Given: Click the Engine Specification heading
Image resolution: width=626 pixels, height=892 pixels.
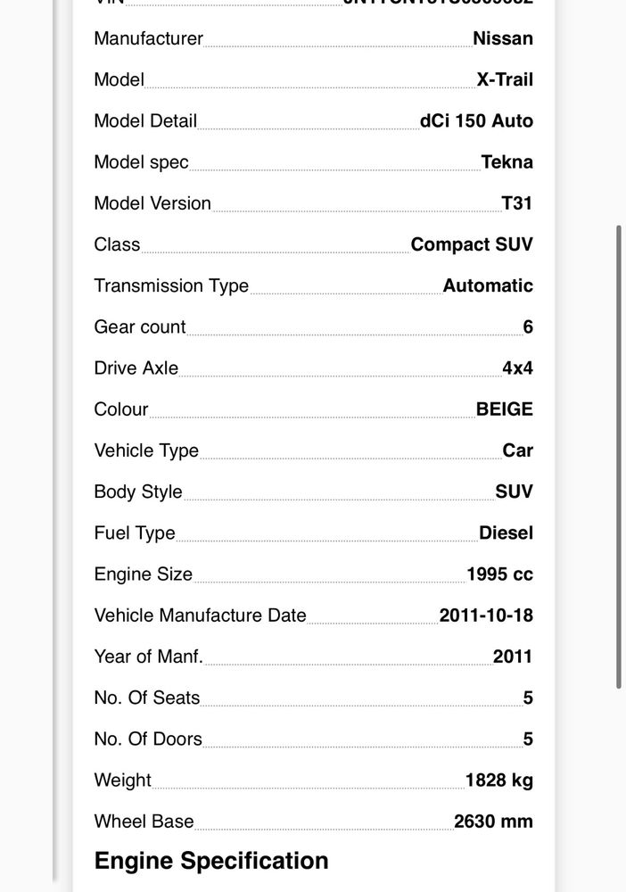Looking at the screenshot, I should click(211, 861).
